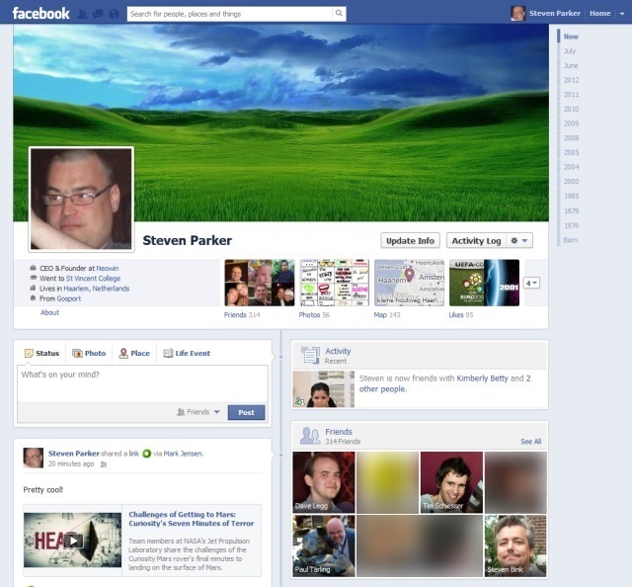
Task: Select the Photo tab in composer
Action: tap(89, 353)
